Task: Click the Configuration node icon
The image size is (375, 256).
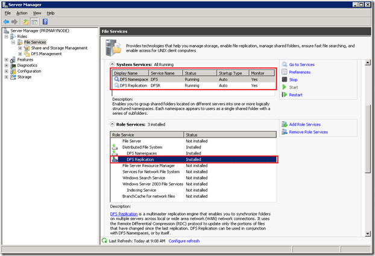Action: (13, 71)
